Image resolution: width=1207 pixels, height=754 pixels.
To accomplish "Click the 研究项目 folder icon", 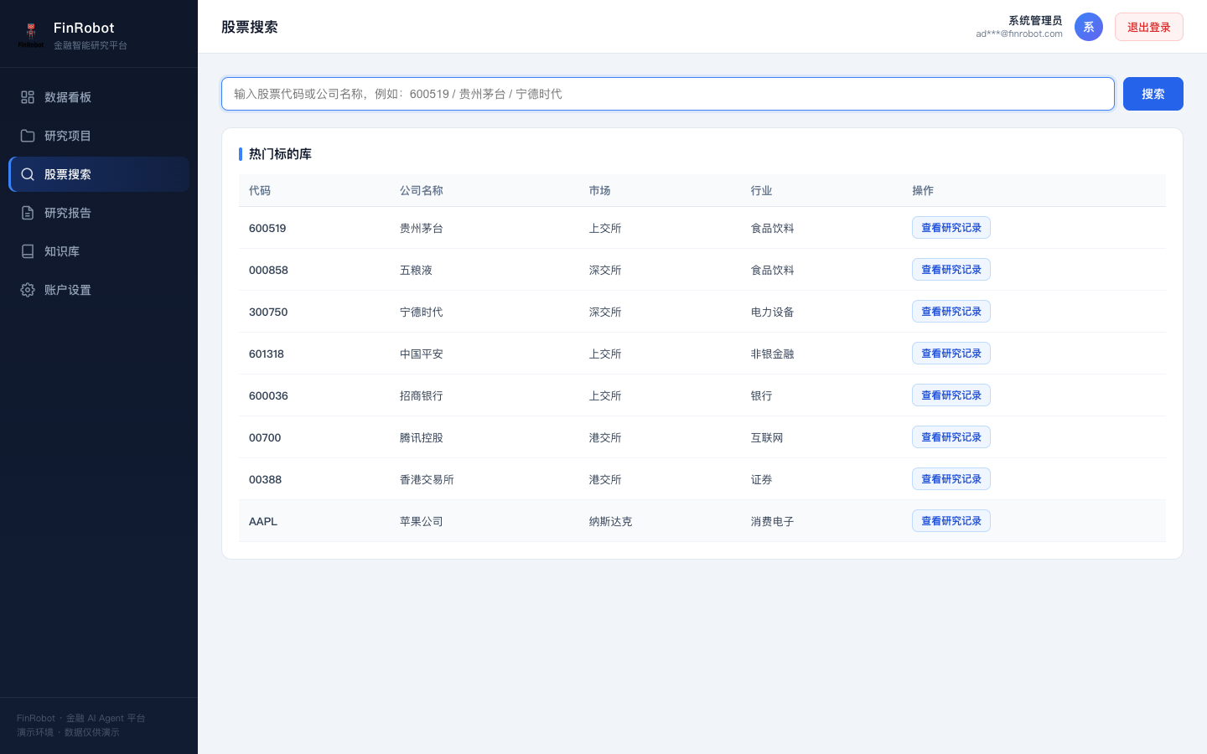I will click(x=28, y=136).
